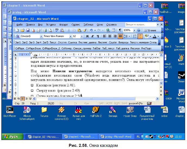Paste from clipboard in toolbar
This screenshot has height=149, width=187.
[79, 30]
